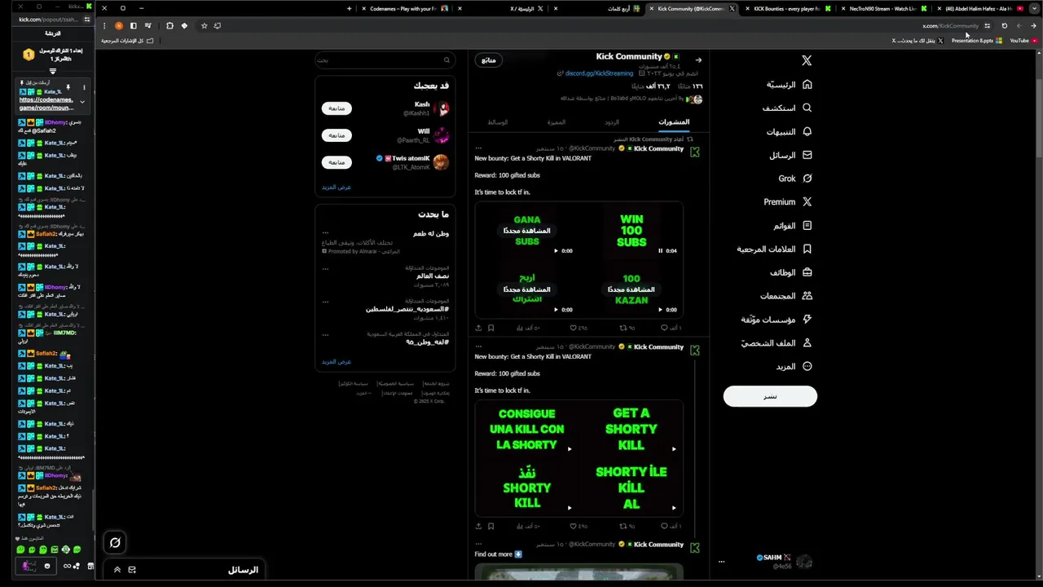
Task: Open options for first Kick Community post
Action: (478, 148)
